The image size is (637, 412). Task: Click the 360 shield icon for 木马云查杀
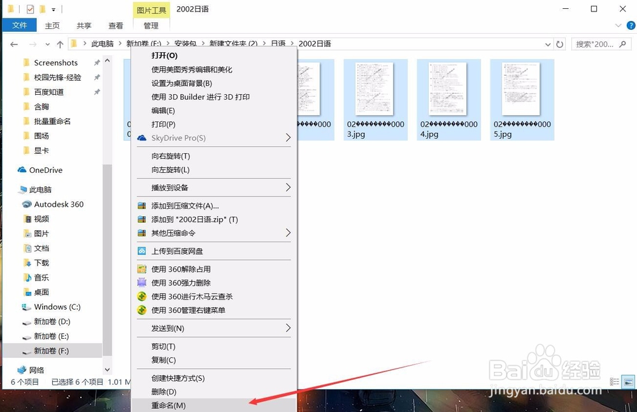click(x=141, y=296)
